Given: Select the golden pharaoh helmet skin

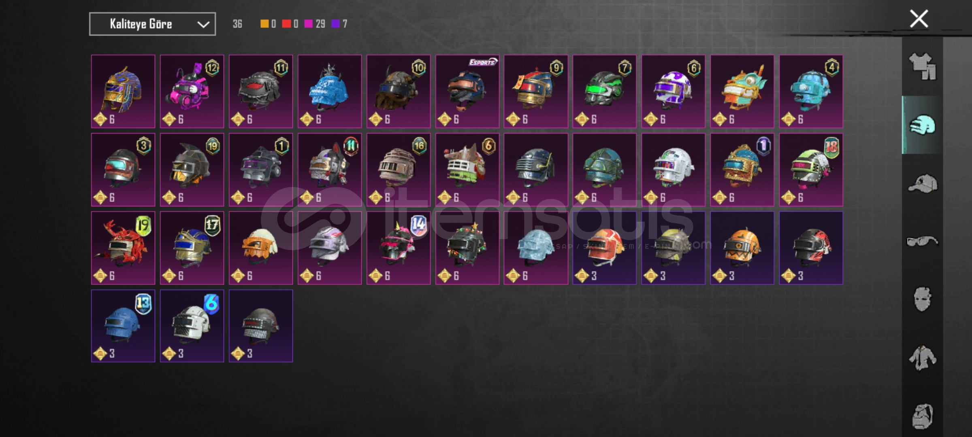Looking at the screenshot, I should coord(123,91).
